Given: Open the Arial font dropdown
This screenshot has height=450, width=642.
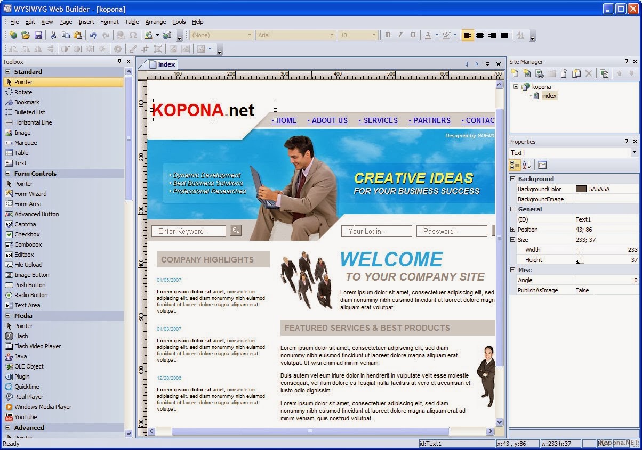Looking at the screenshot, I should click(332, 35).
